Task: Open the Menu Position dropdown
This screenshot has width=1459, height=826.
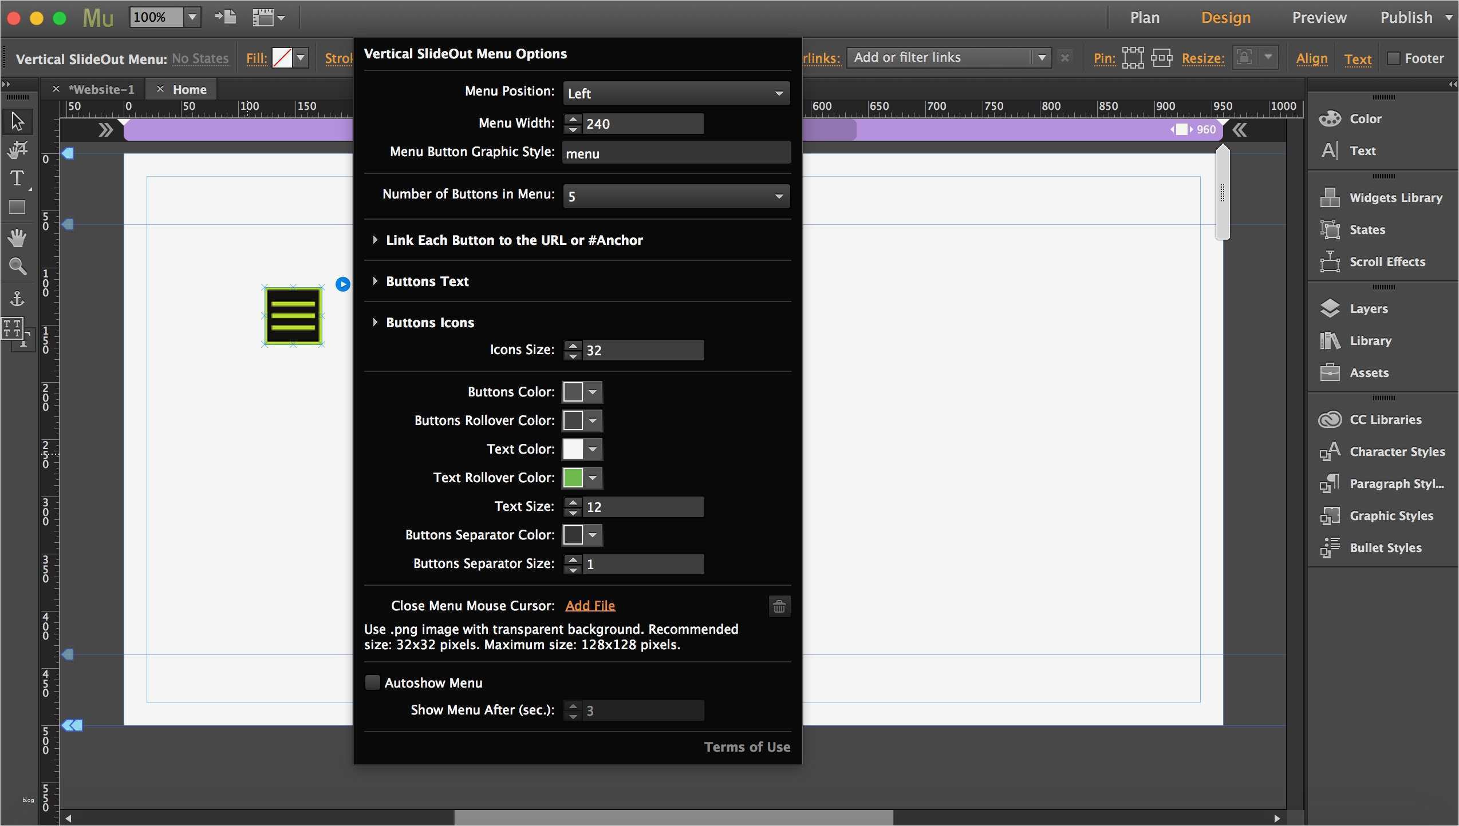Action: pos(676,93)
